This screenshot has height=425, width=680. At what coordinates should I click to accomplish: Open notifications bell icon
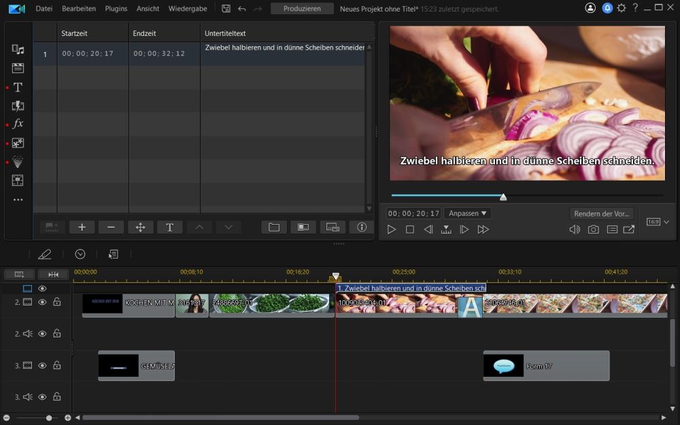(x=607, y=7)
